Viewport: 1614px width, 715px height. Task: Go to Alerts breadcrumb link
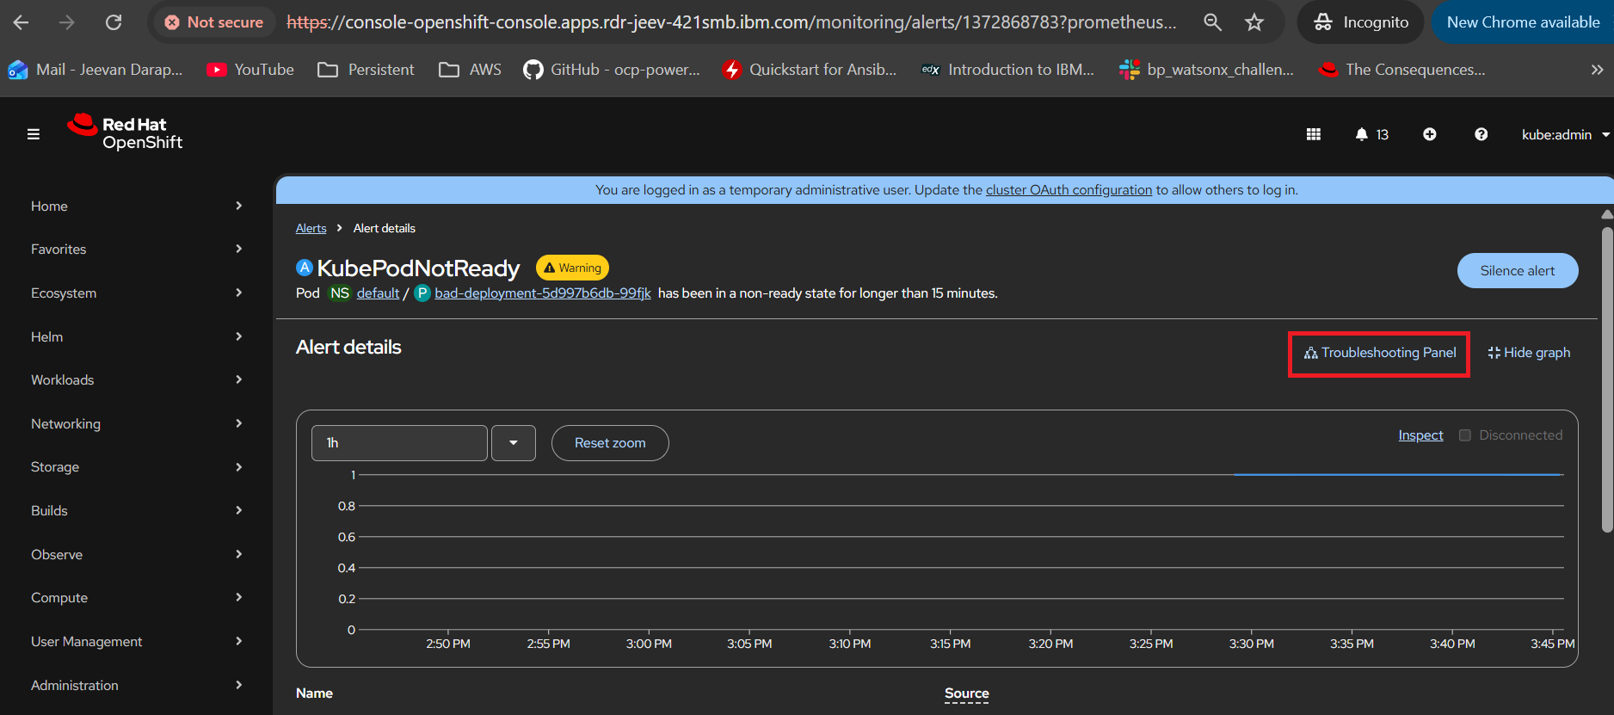click(311, 228)
